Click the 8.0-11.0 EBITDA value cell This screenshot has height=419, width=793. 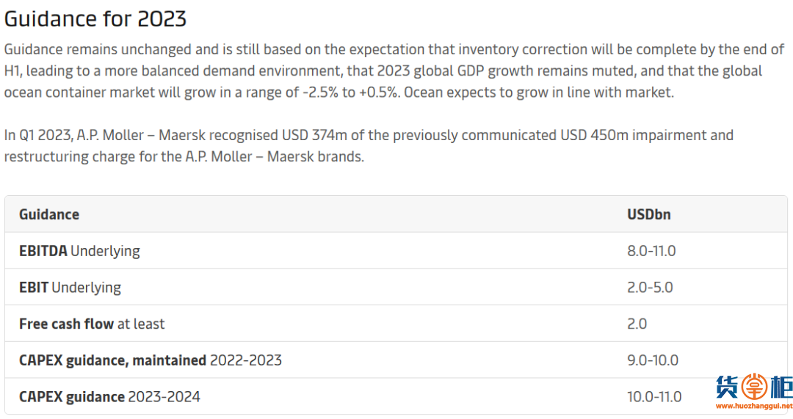pyautogui.click(x=651, y=251)
